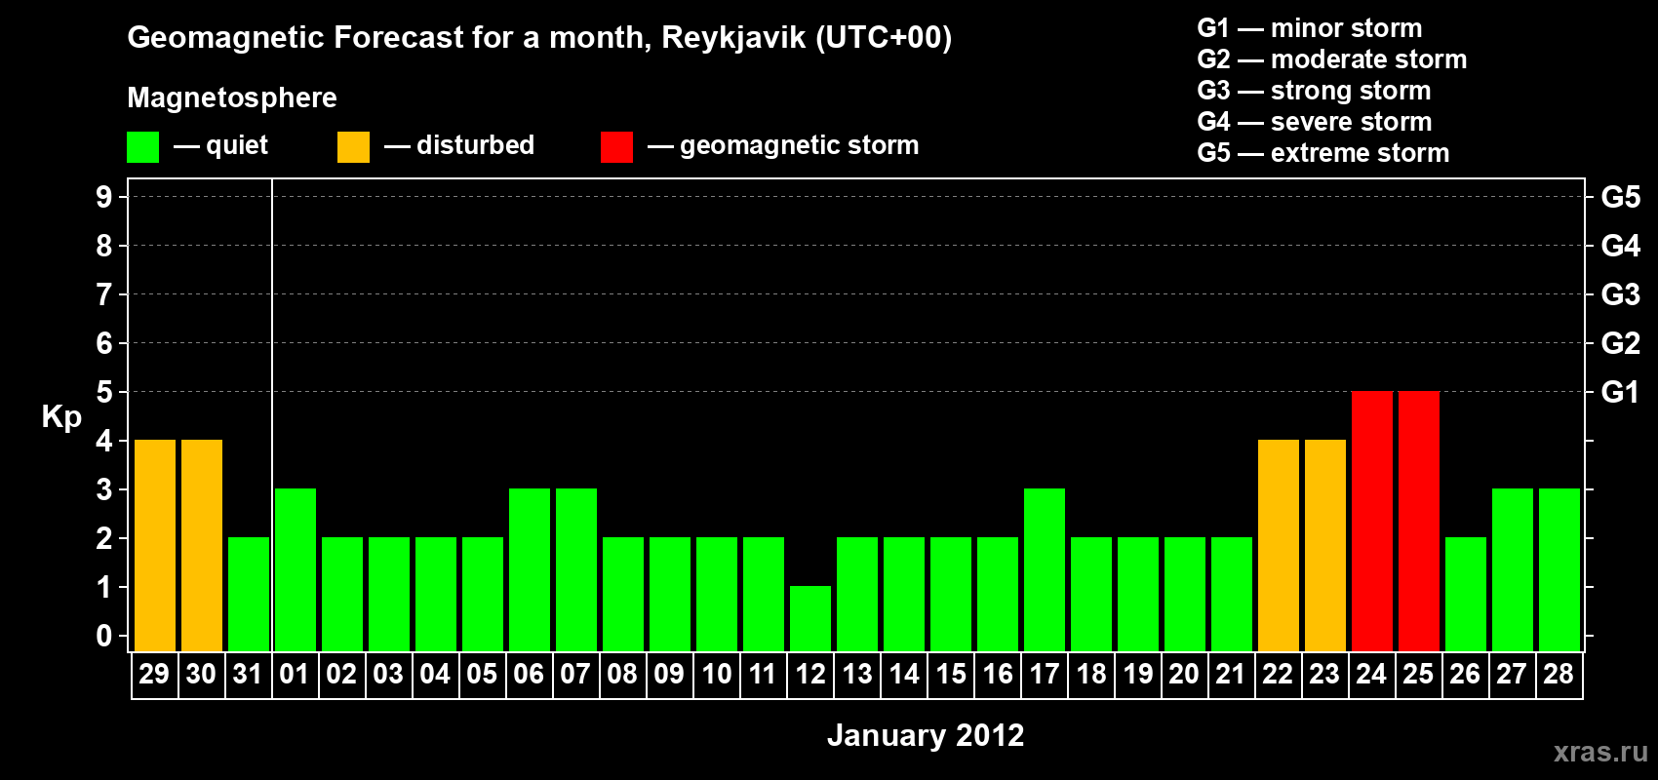
Task: Click date label 01 on the axis
Action: coord(295,674)
